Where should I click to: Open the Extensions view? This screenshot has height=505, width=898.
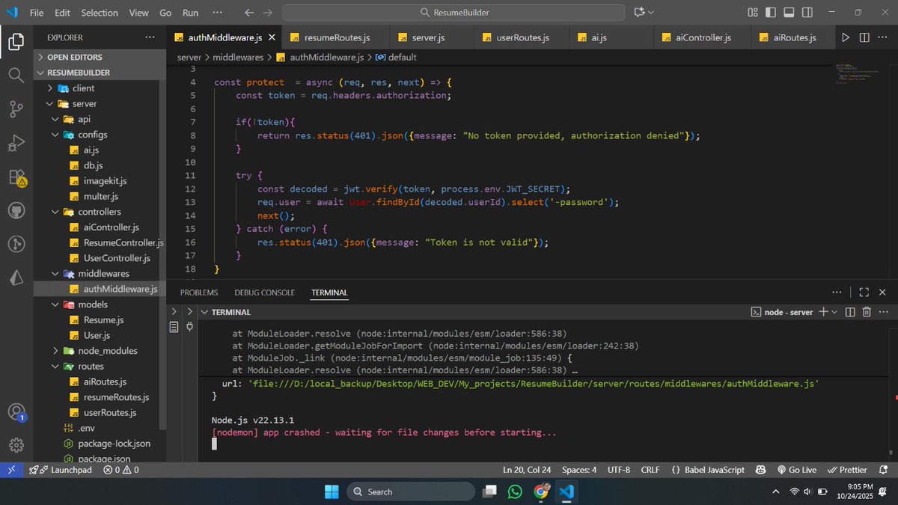tap(16, 178)
